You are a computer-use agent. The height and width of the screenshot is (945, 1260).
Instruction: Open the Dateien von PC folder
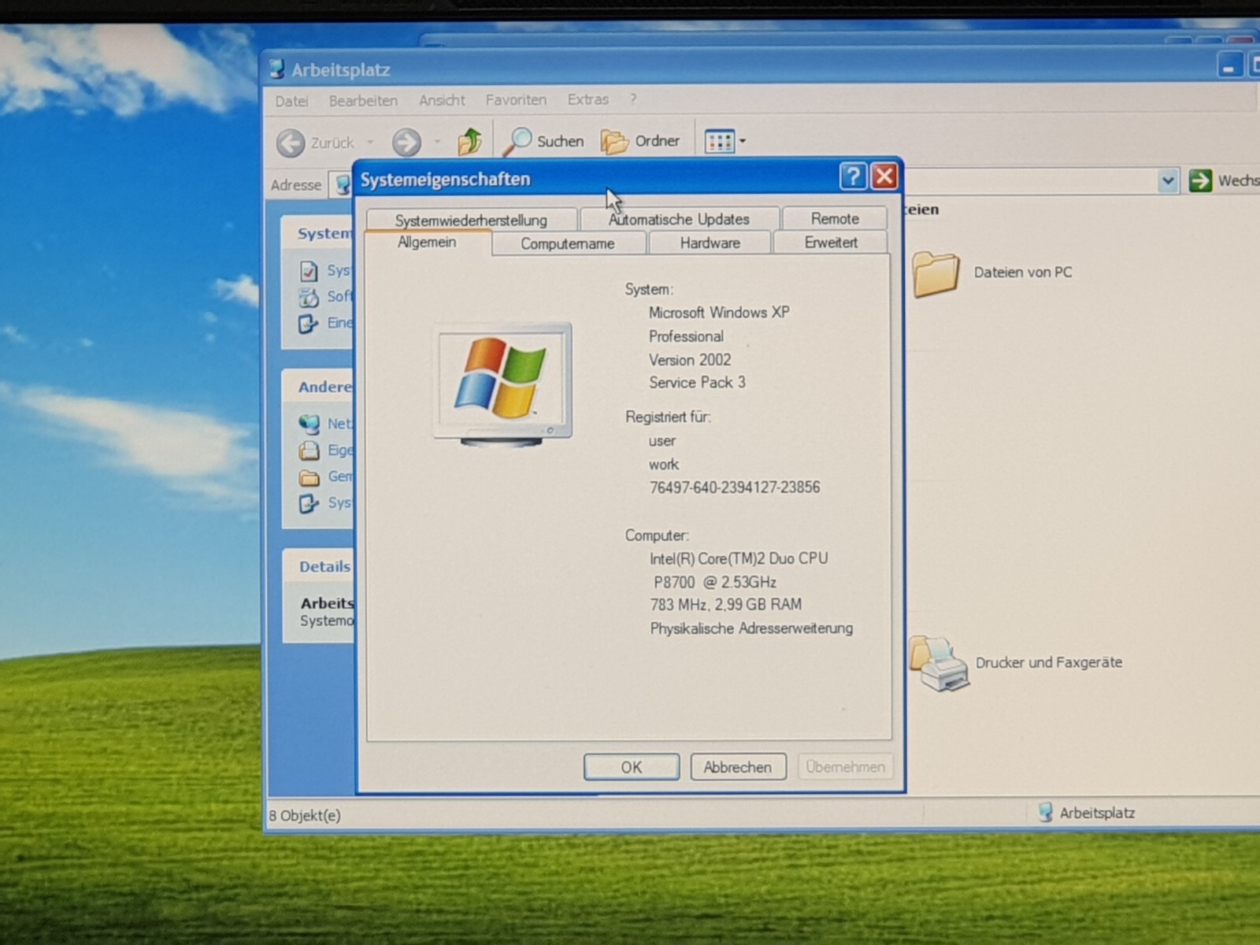(x=936, y=273)
